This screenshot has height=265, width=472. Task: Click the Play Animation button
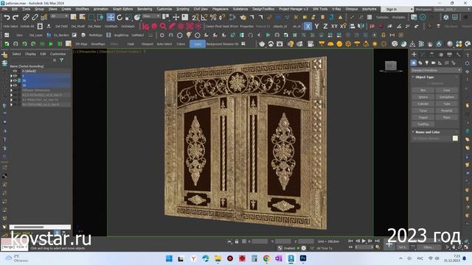364,241
